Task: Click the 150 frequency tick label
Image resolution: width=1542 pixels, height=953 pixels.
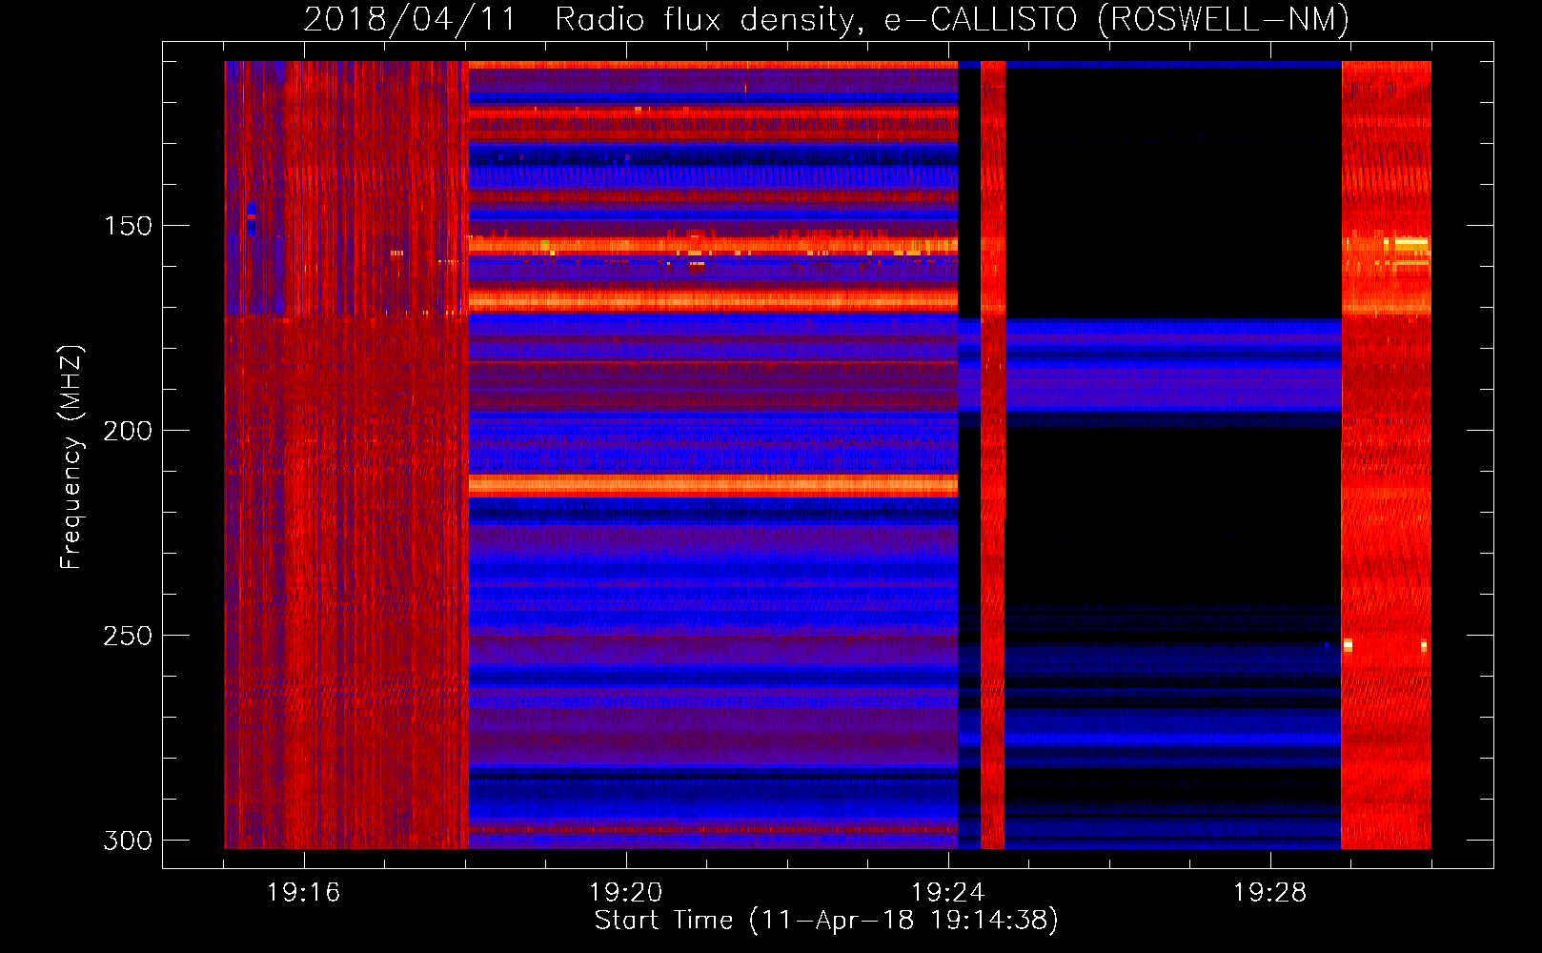Action: [128, 226]
